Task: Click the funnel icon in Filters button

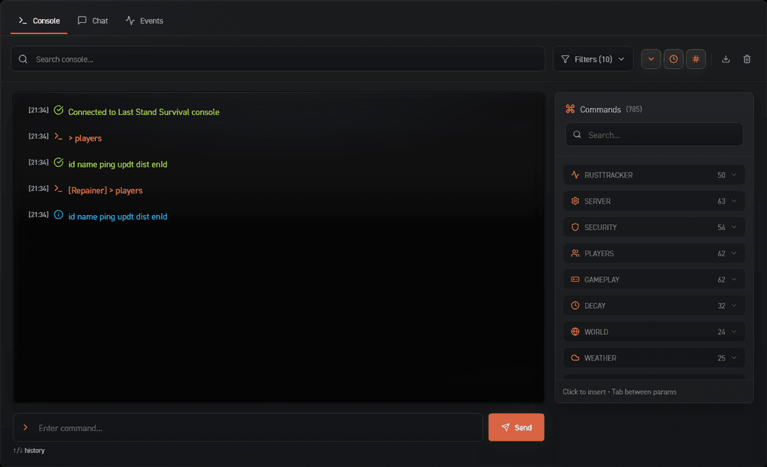Action: [x=565, y=59]
